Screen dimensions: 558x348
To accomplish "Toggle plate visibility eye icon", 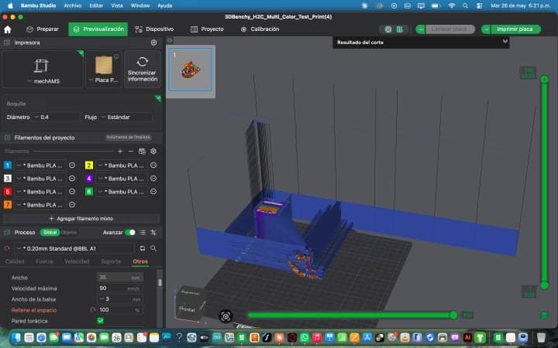I will pyautogui.click(x=170, y=40).
